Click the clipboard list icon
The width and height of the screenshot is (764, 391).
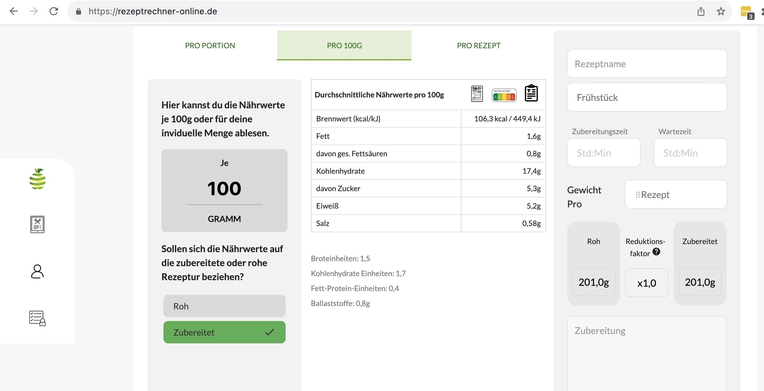pos(531,93)
